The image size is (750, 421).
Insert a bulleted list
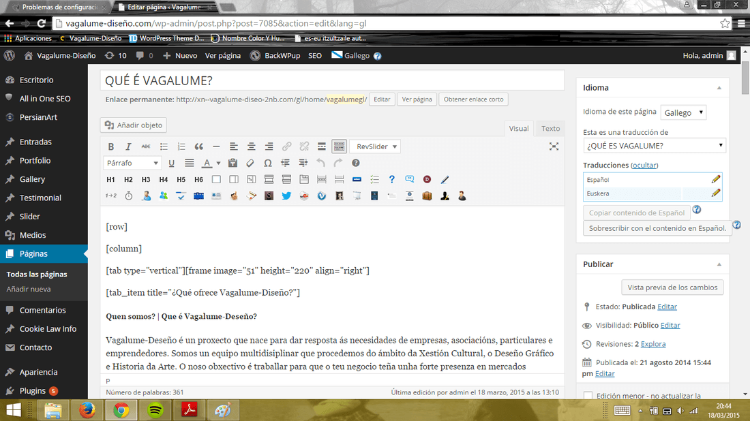pyautogui.click(x=164, y=146)
